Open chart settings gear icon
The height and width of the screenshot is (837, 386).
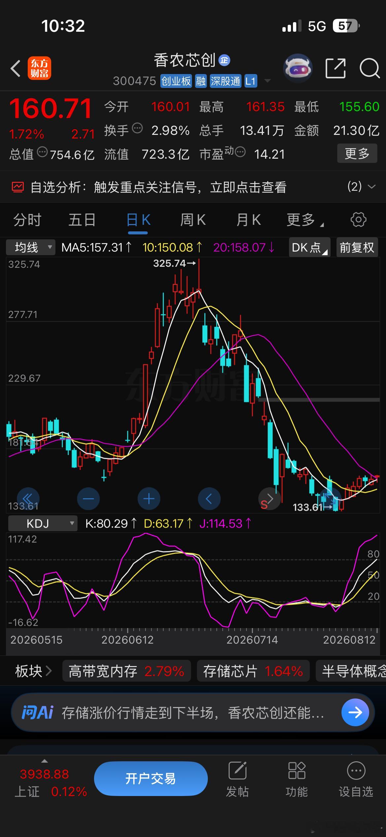358,219
